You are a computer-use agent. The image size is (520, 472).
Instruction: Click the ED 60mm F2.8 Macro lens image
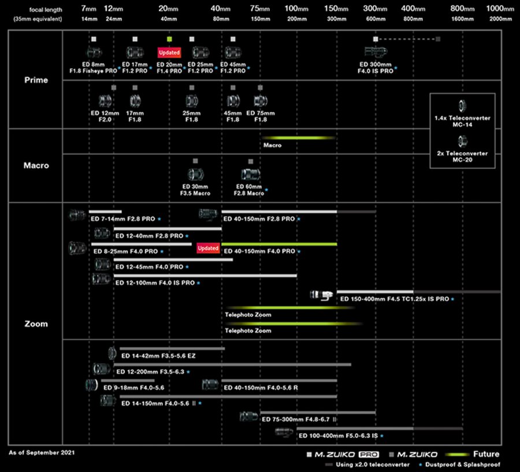coord(250,175)
